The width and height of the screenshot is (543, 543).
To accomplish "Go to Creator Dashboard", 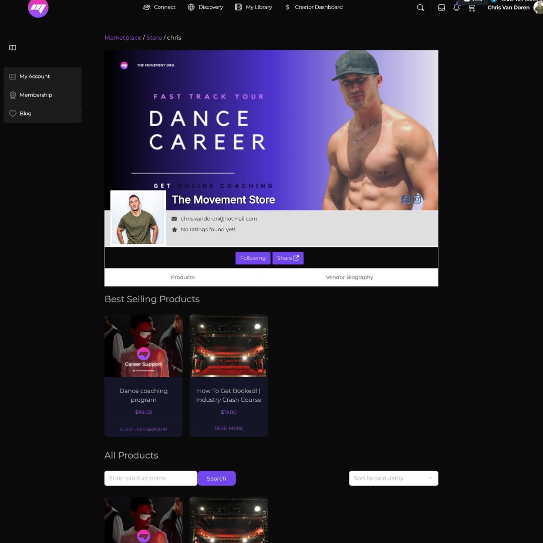I will tap(314, 7).
